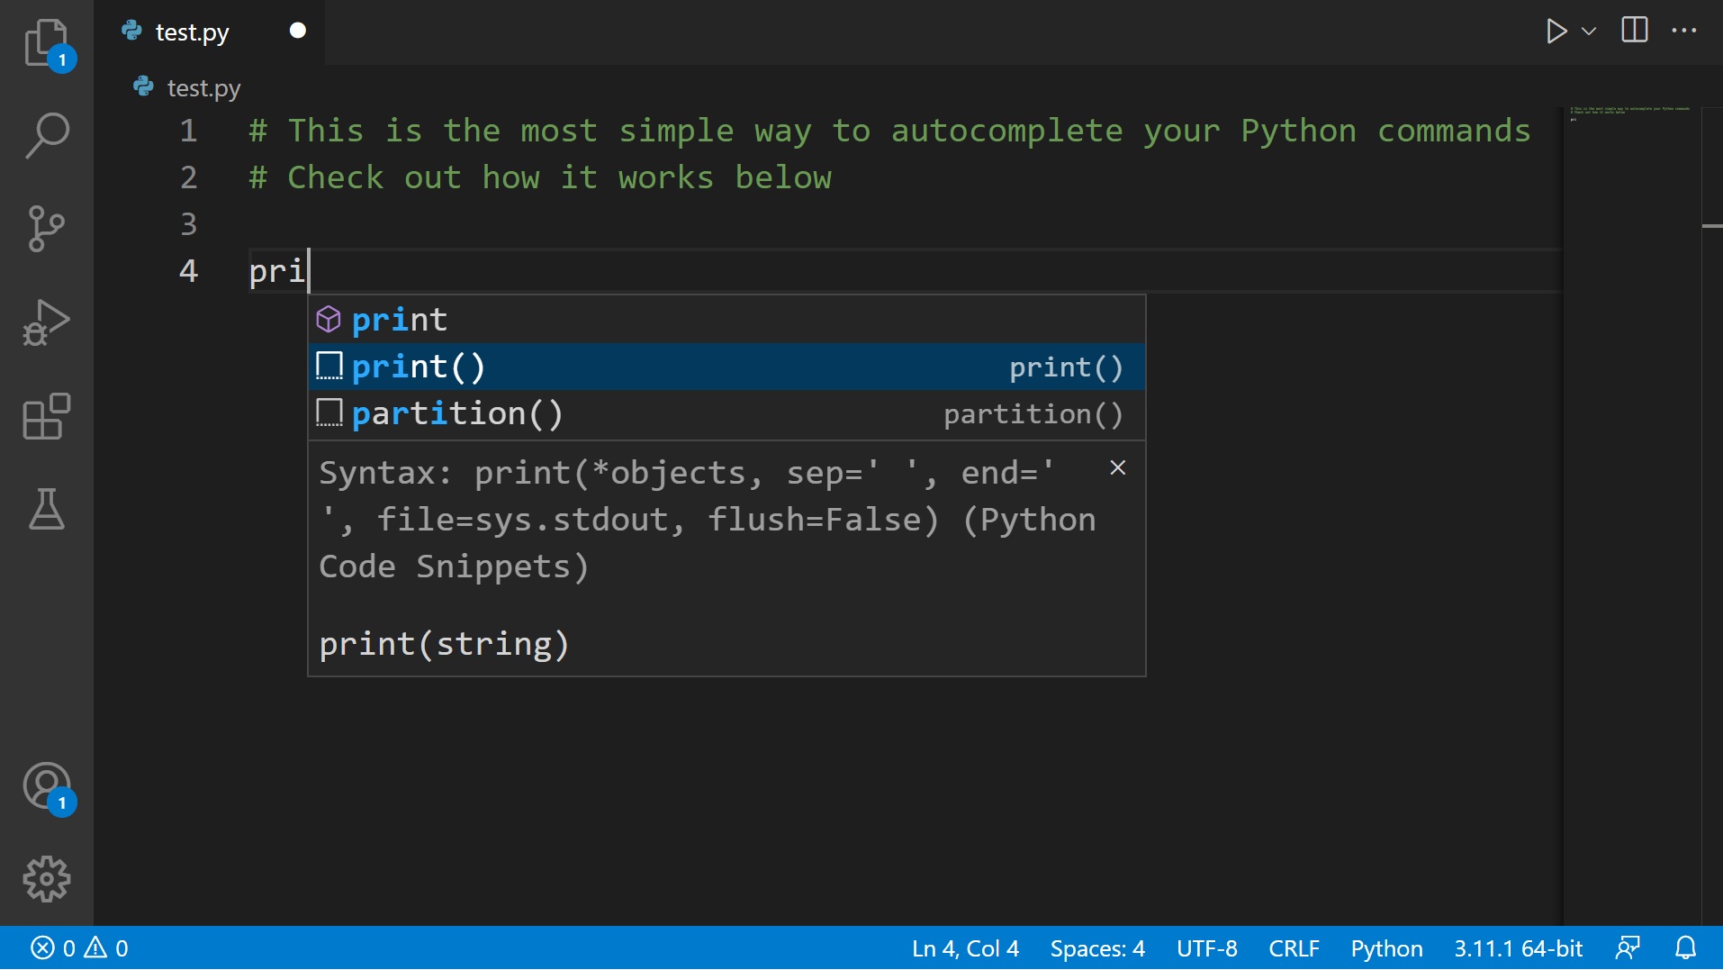The width and height of the screenshot is (1723, 970).
Task: Change line endings via the CRLF selector
Action: pos(1294,947)
